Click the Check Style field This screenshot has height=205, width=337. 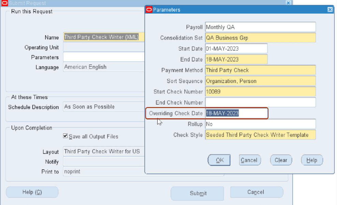coord(260,135)
